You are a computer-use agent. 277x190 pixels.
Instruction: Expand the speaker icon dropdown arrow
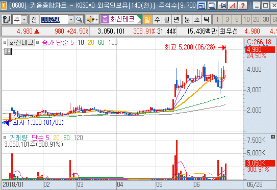coord(96,19)
